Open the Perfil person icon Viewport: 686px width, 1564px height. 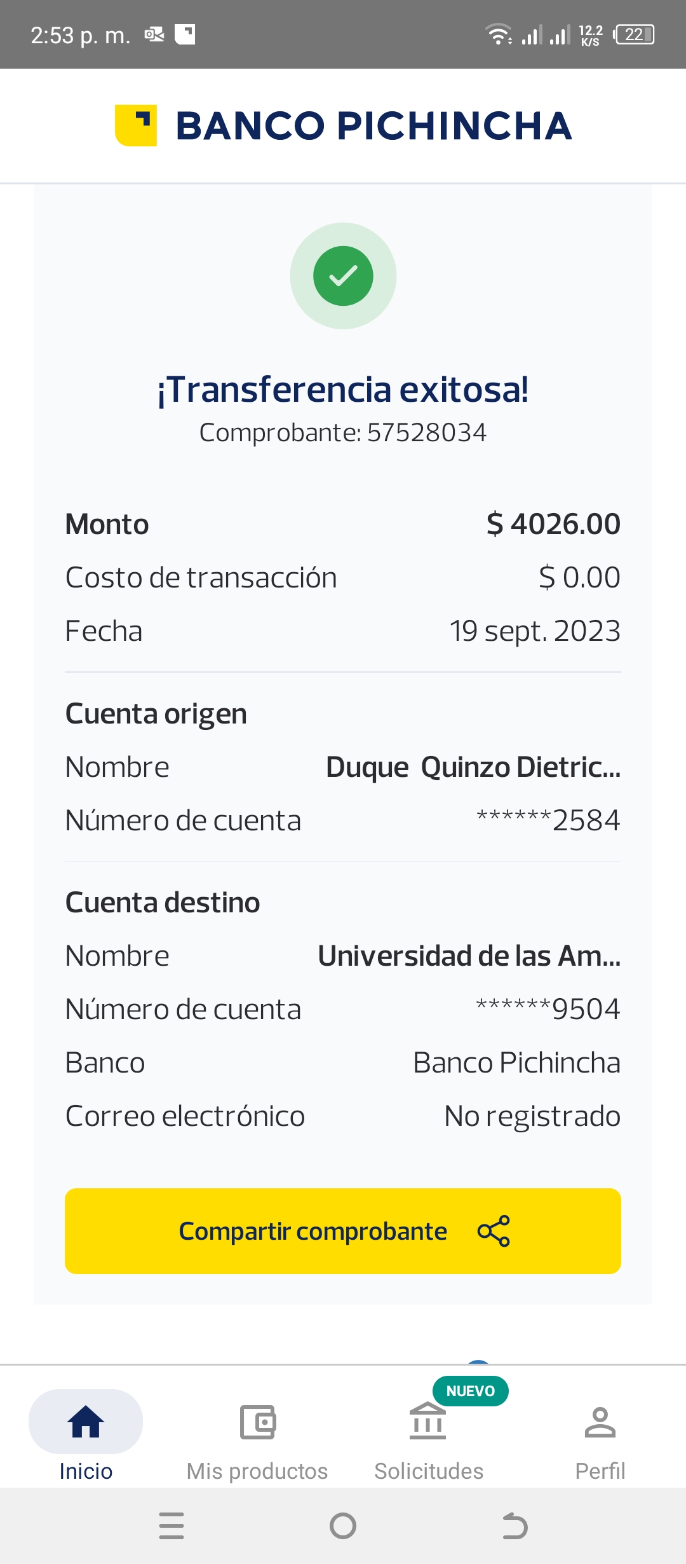[600, 1422]
